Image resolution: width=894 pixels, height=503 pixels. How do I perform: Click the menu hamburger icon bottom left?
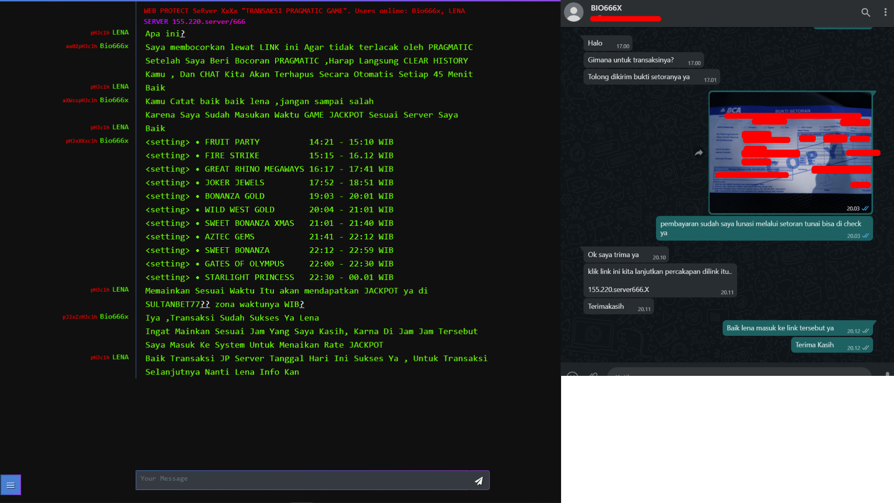(10, 485)
